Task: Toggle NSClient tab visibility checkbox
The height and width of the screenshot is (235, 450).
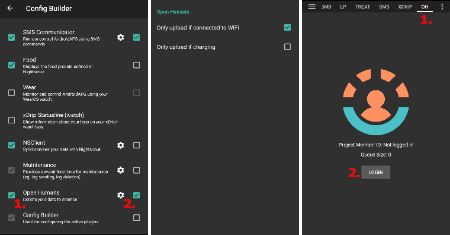Action: (136, 145)
